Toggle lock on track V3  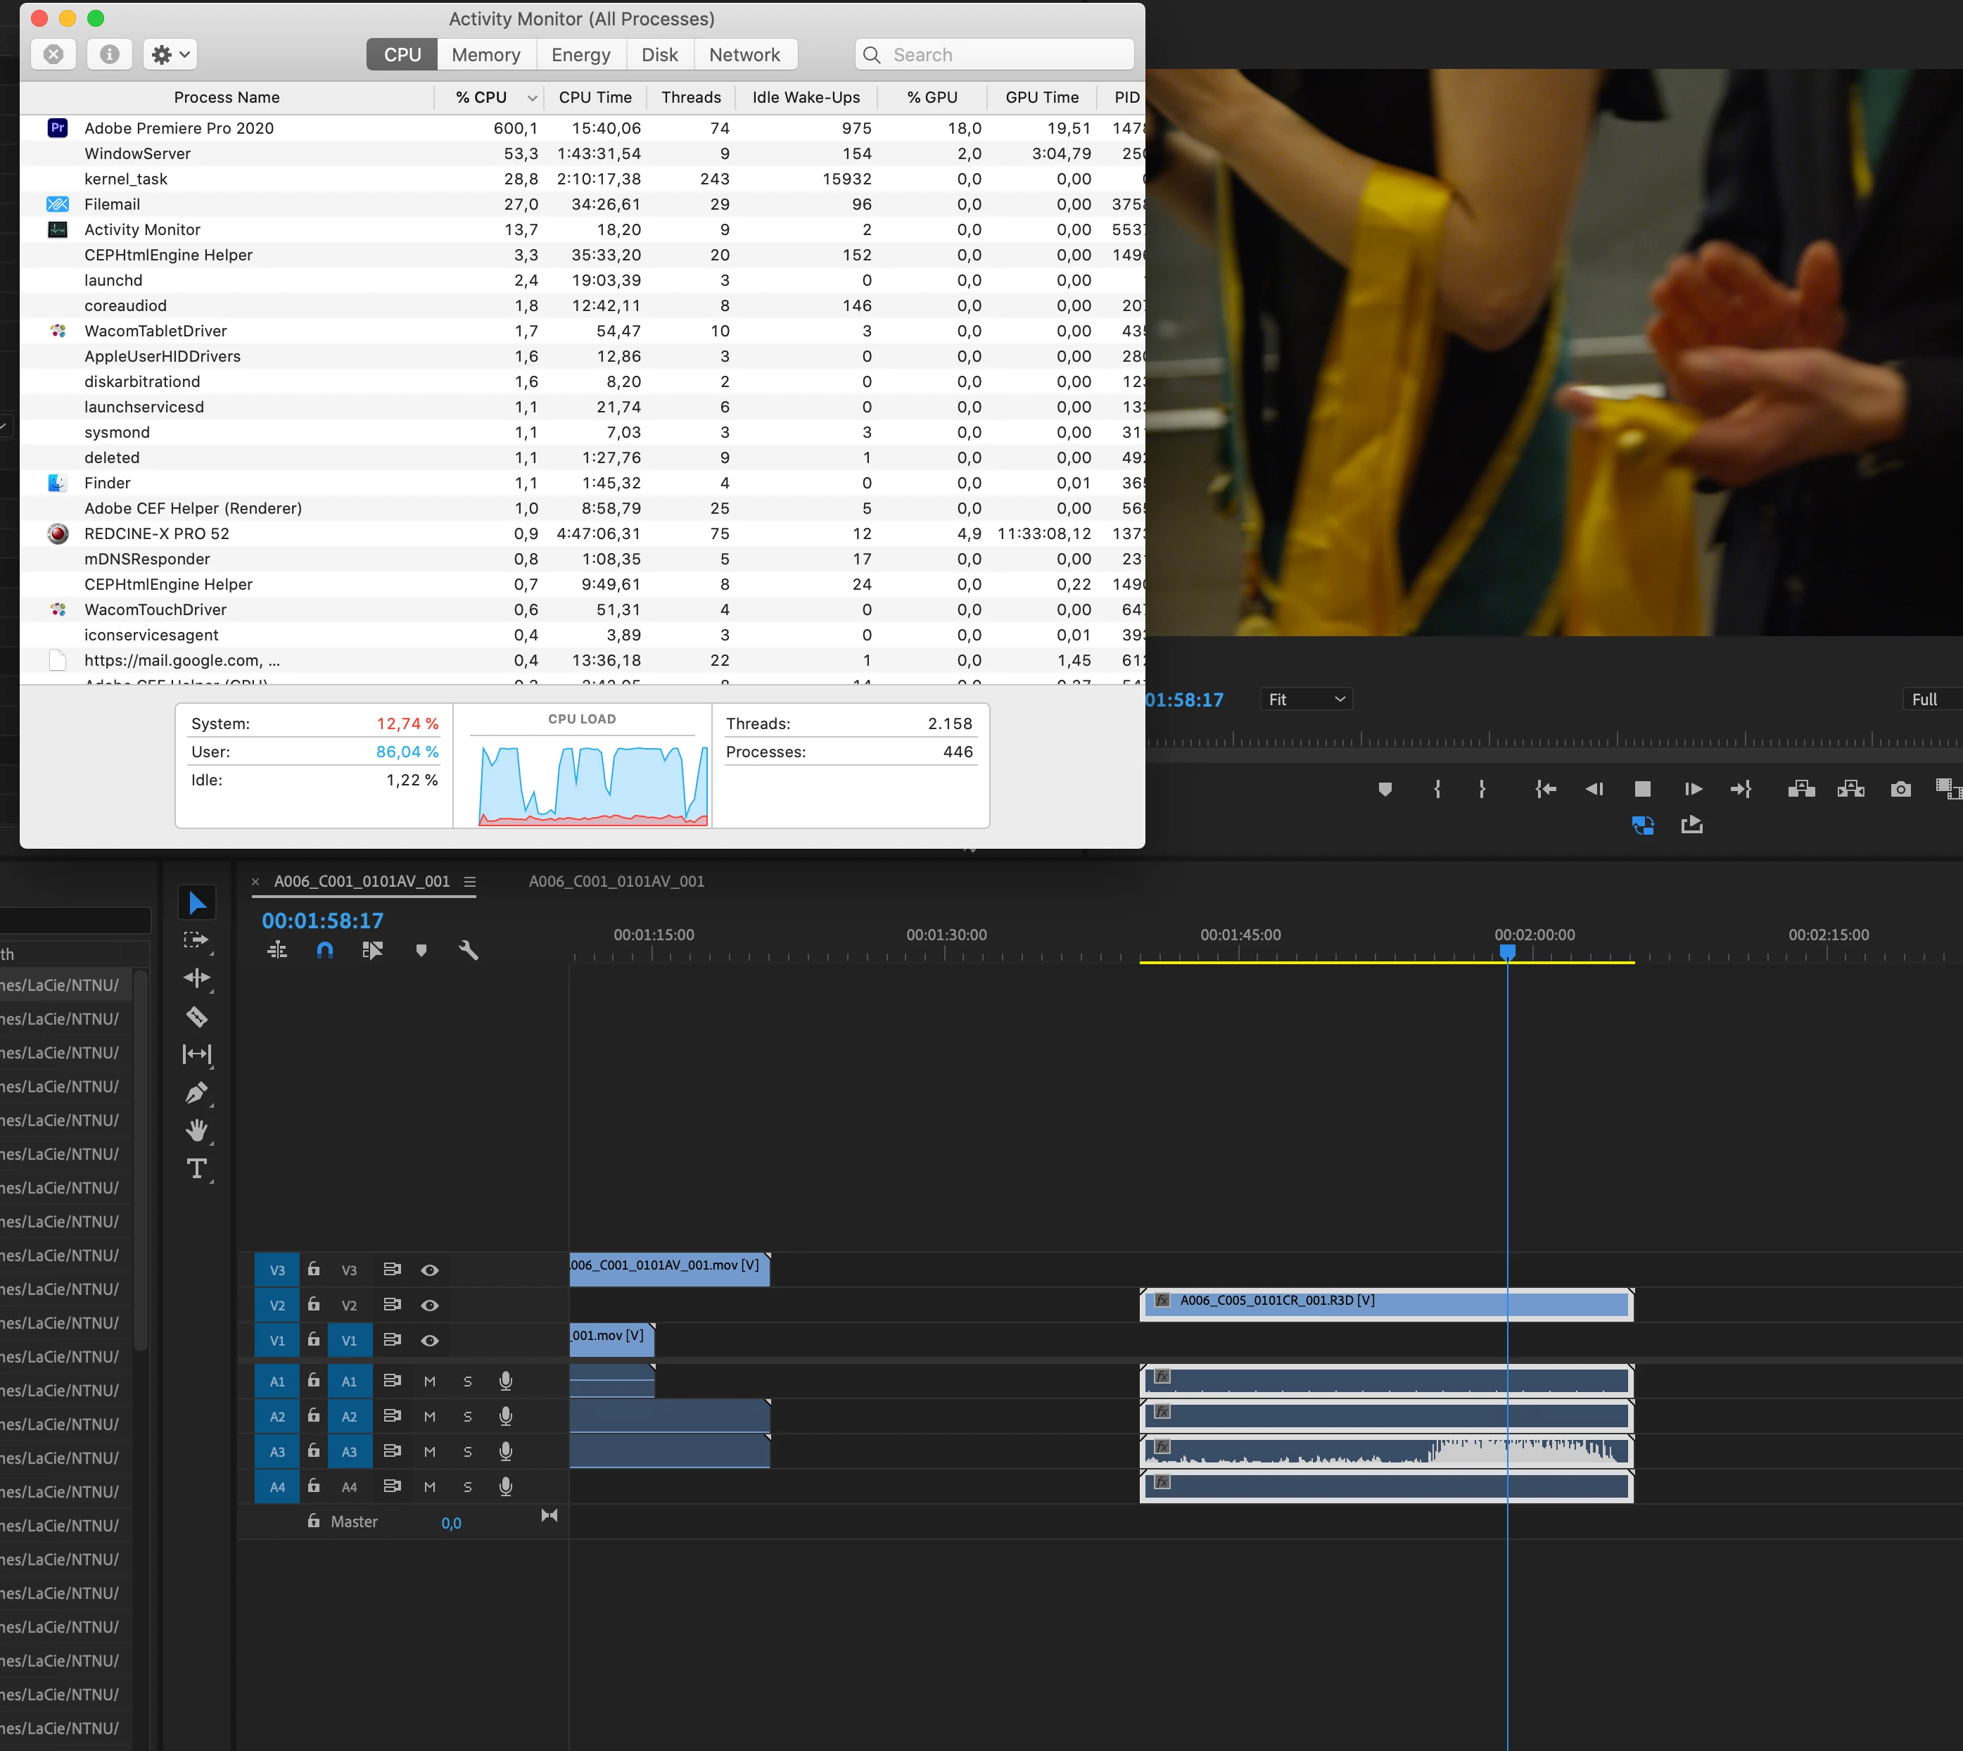coord(314,1270)
